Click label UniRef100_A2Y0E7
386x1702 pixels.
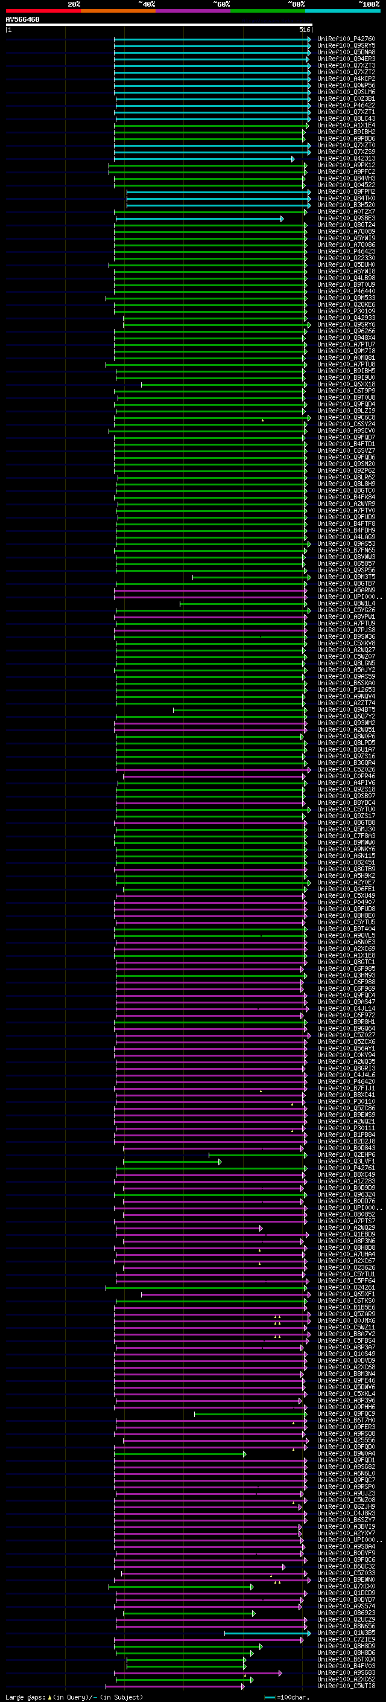click(x=346, y=883)
